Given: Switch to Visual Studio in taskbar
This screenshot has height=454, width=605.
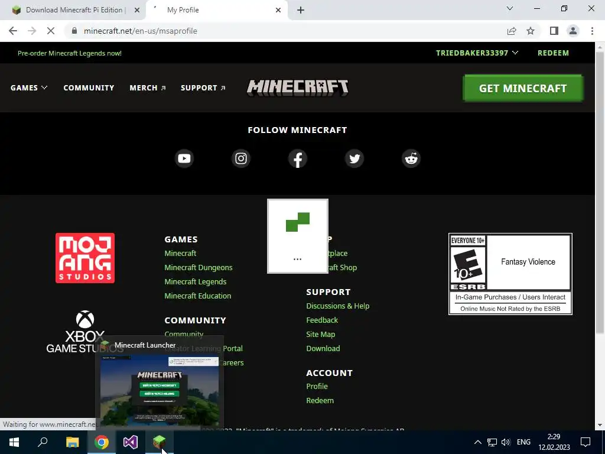Looking at the screenshot, I should [131, 442].
